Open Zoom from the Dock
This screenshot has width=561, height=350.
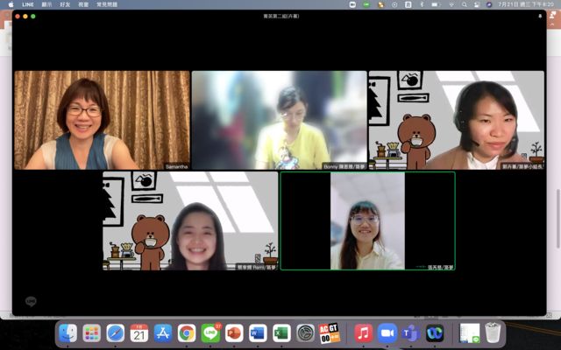pos(387,333)
